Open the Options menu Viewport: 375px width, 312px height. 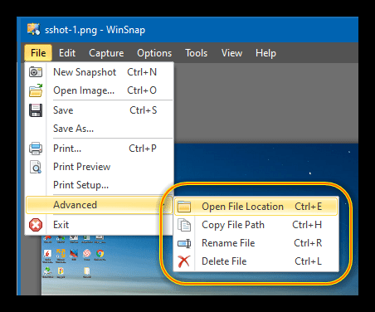click(x=154, y=53)
